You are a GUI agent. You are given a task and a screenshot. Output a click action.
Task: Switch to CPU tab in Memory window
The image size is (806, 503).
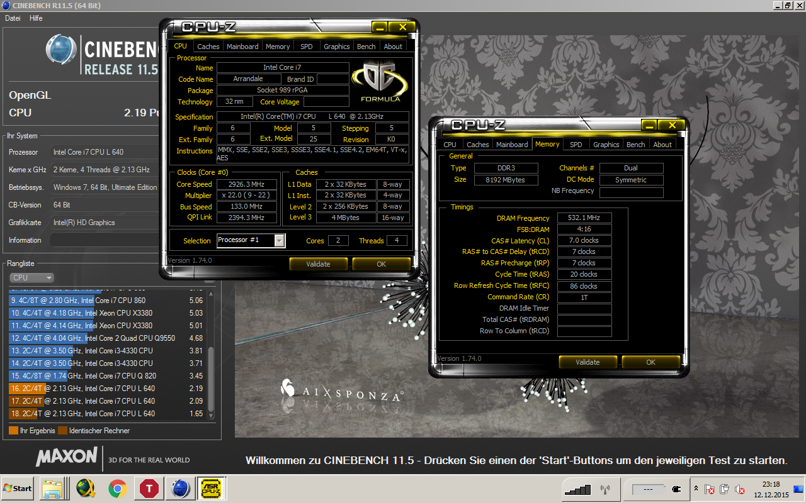(450, 145)
